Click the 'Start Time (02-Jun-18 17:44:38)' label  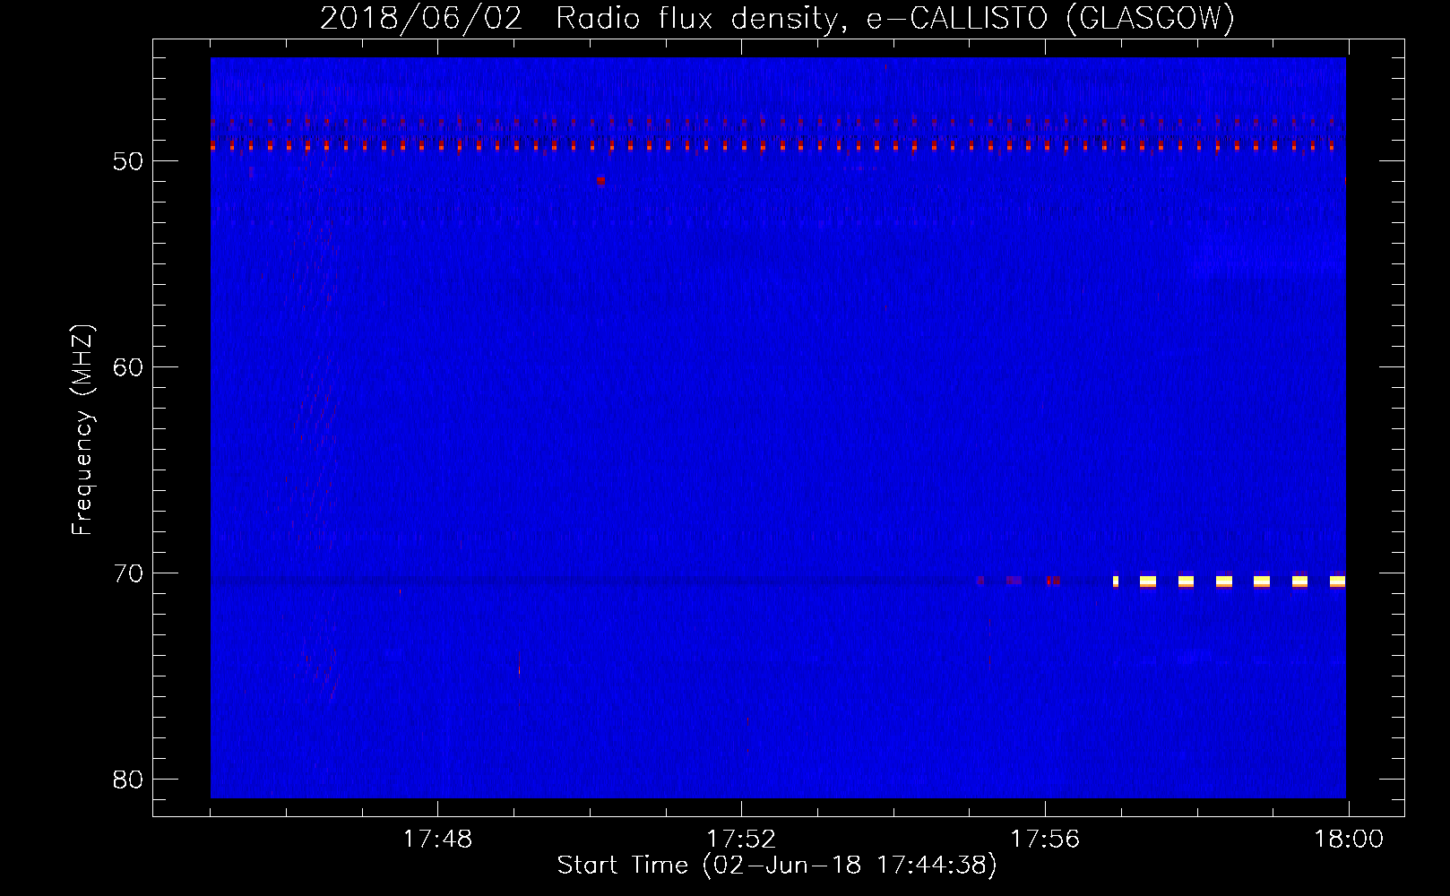(777, 866)
